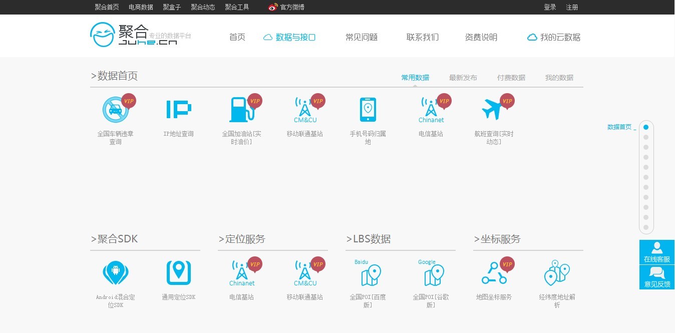Open the Android混合定位SDK icon
The image size is (675, 333).
tap(115, 273)
